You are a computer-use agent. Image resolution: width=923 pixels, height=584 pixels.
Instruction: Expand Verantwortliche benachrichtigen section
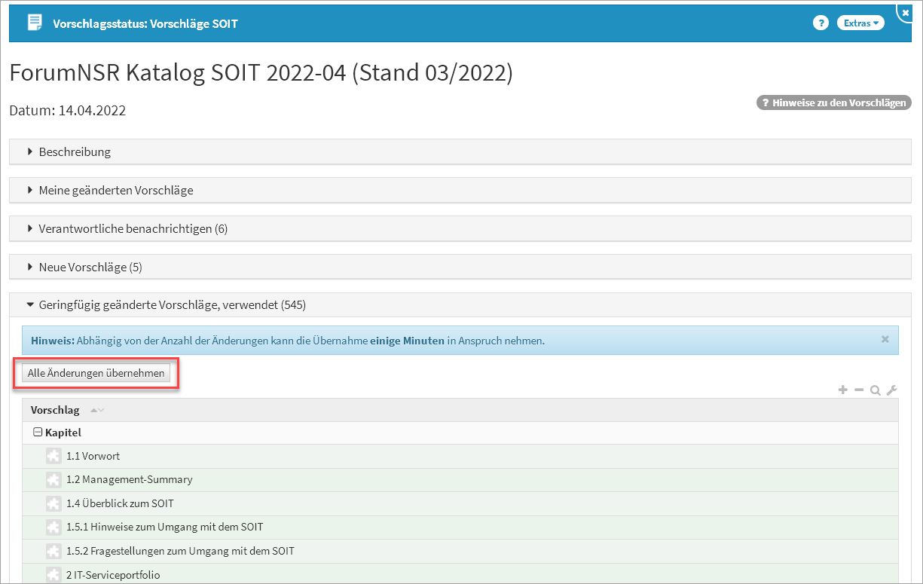coord(133,229)
